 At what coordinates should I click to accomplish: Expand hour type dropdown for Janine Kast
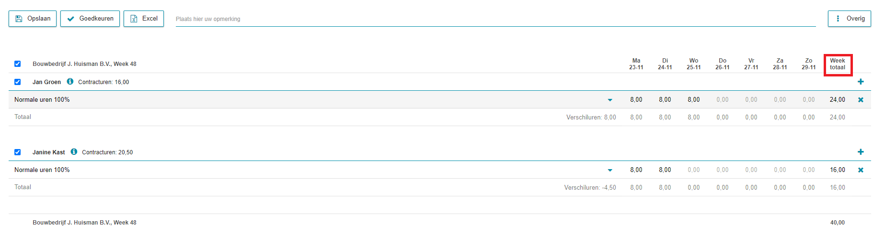click(x=610, y=170)
